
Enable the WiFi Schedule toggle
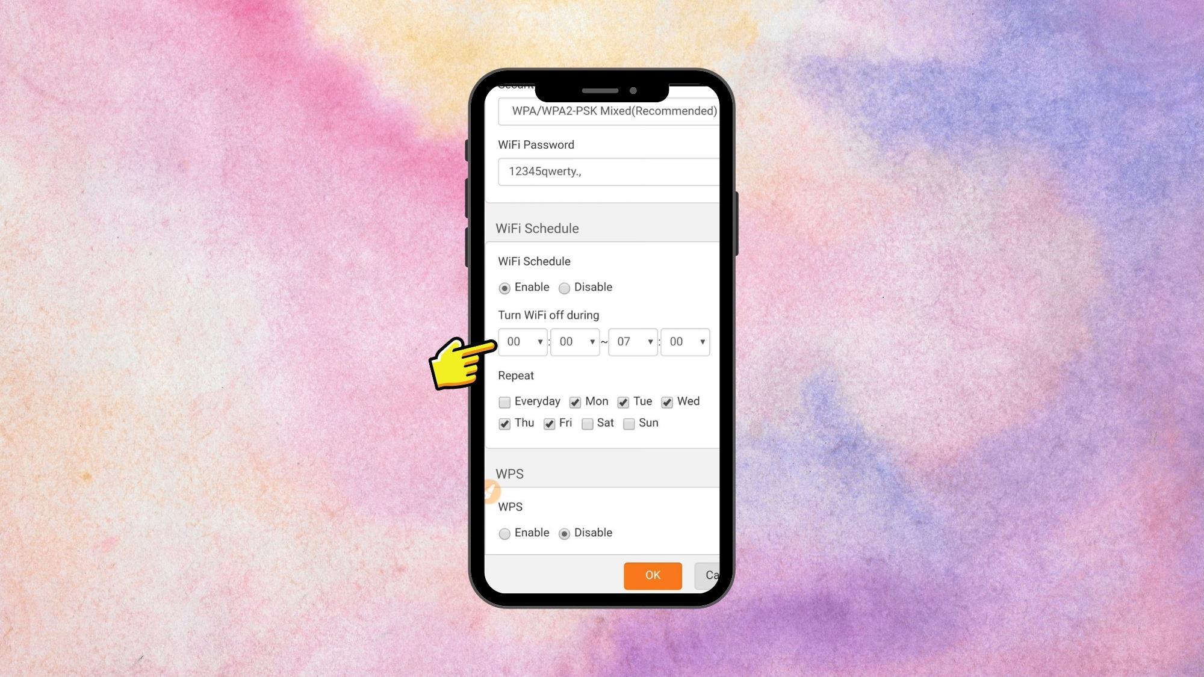point(504,288)
